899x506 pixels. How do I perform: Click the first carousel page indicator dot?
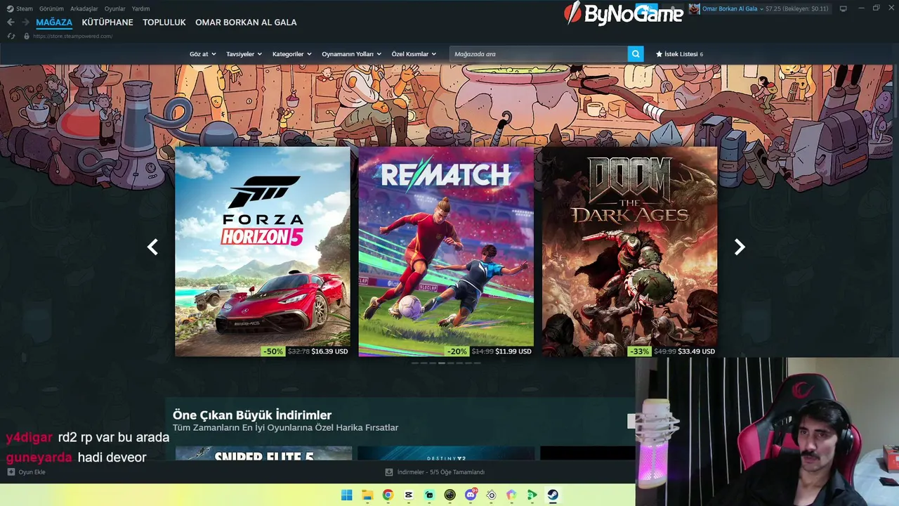point(414,363)
